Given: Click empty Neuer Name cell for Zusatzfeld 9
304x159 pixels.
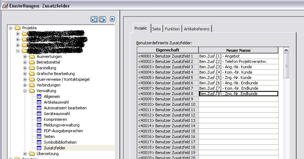Looking at the screenshot, I should pos(238,99).
